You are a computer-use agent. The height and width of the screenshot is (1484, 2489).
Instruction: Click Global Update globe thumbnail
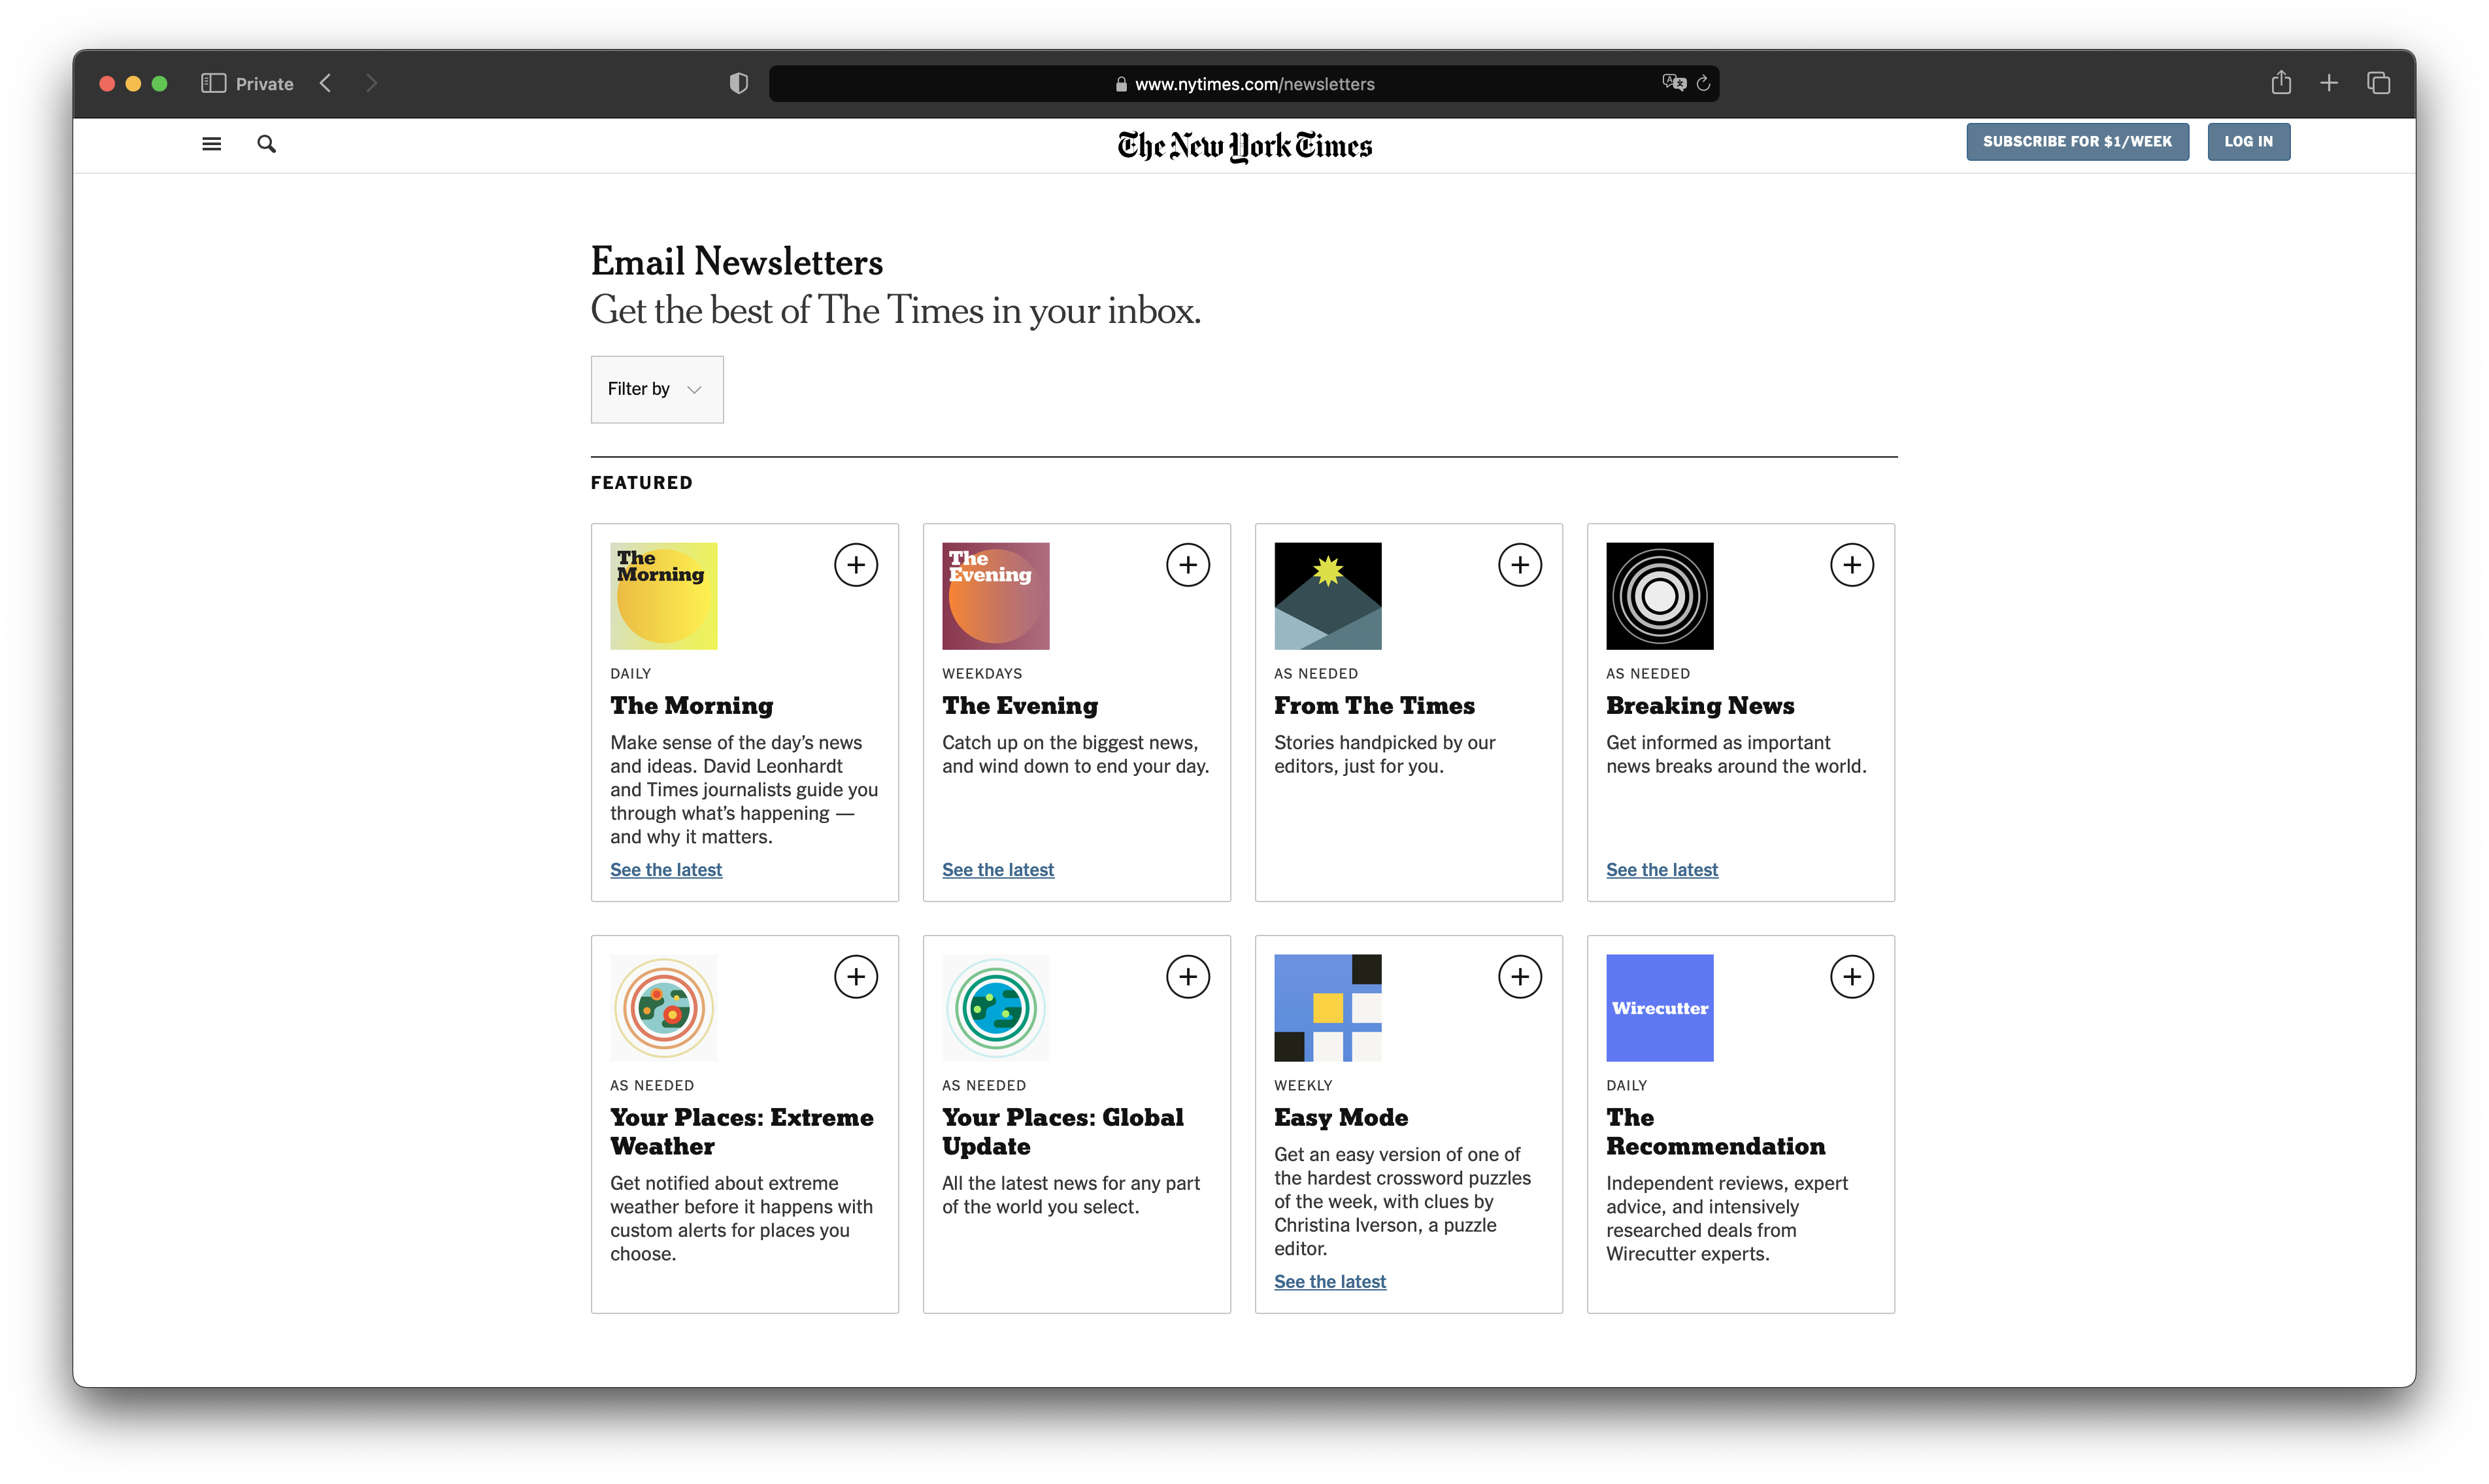coord(995,1008)
